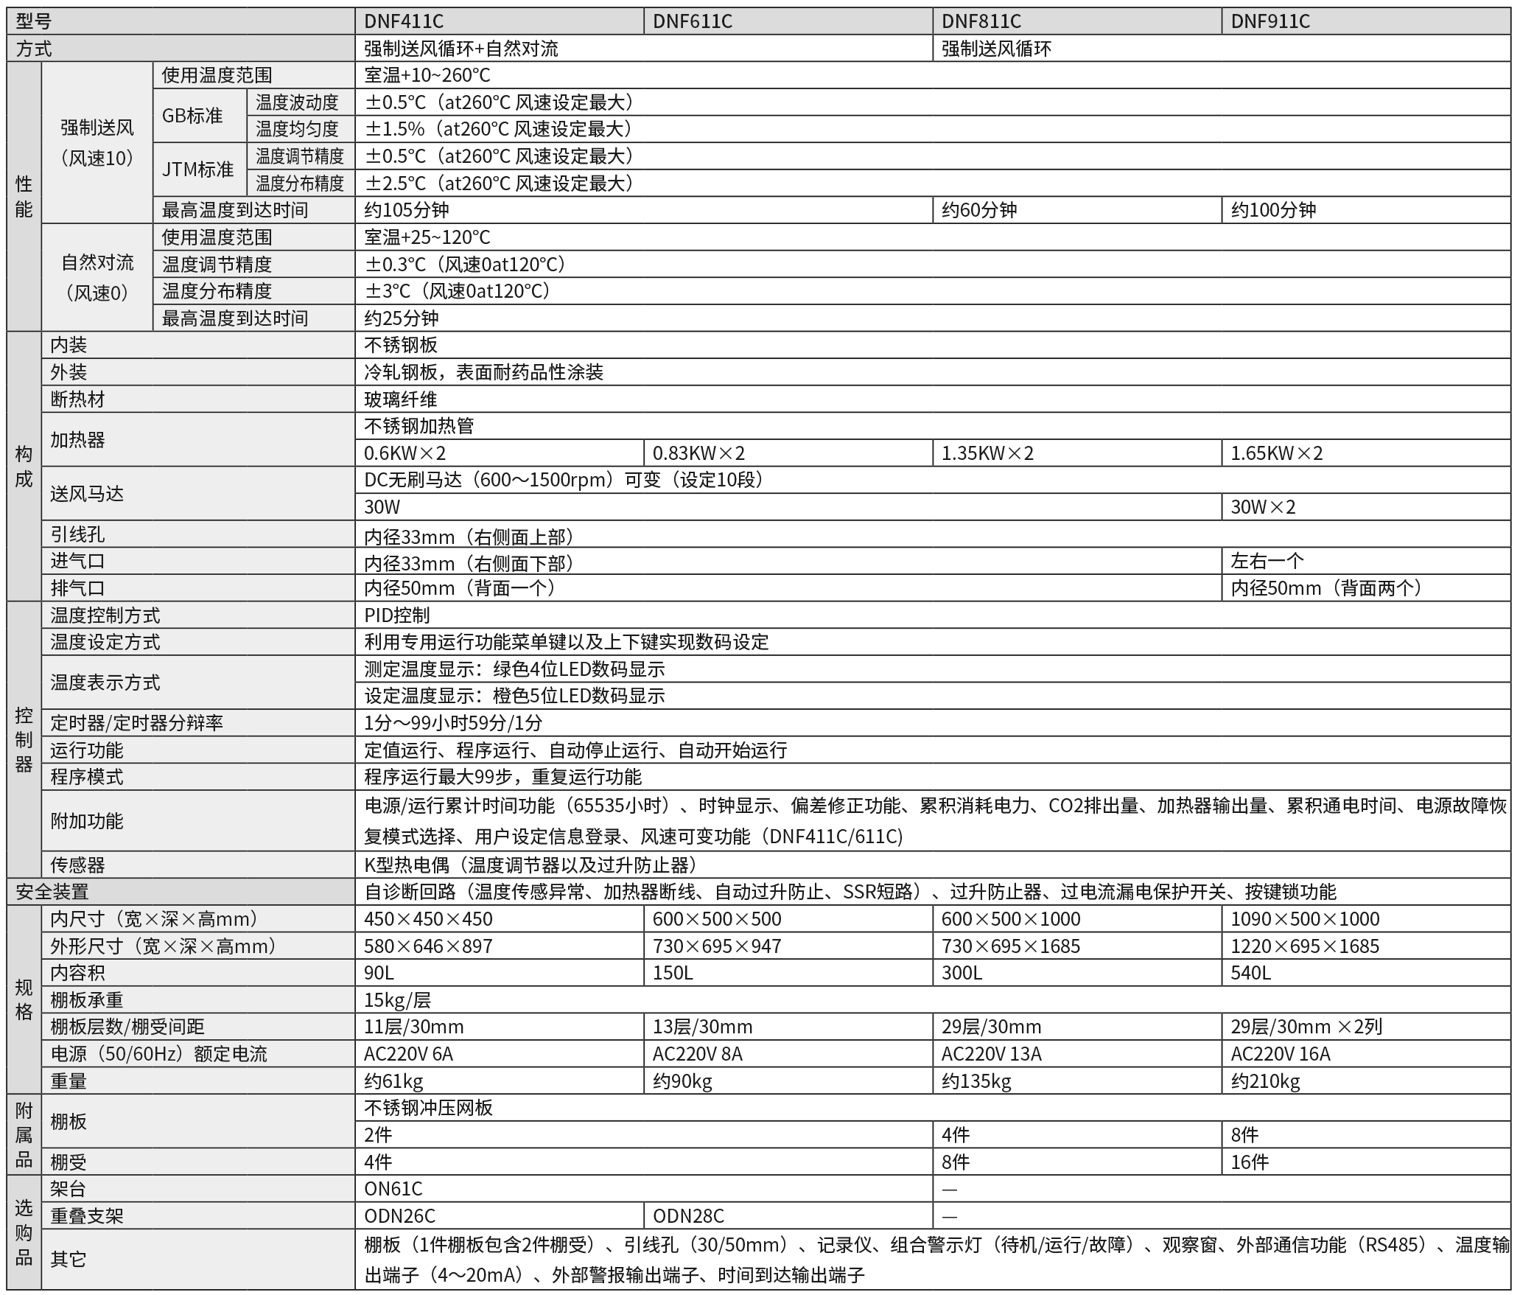Click the 定时器/定时器分辩率 row label
The height and width of the screenshot is (1295, 1520).
coord(198,723)
